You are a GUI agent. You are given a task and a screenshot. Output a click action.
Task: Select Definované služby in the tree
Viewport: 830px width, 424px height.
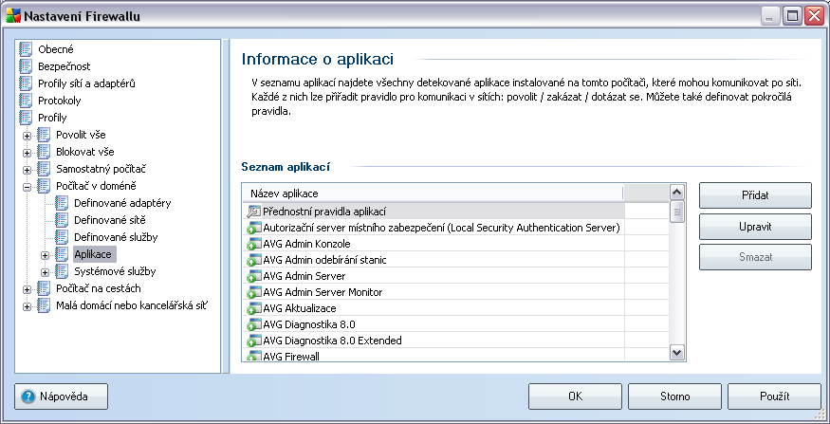(116, 237)
